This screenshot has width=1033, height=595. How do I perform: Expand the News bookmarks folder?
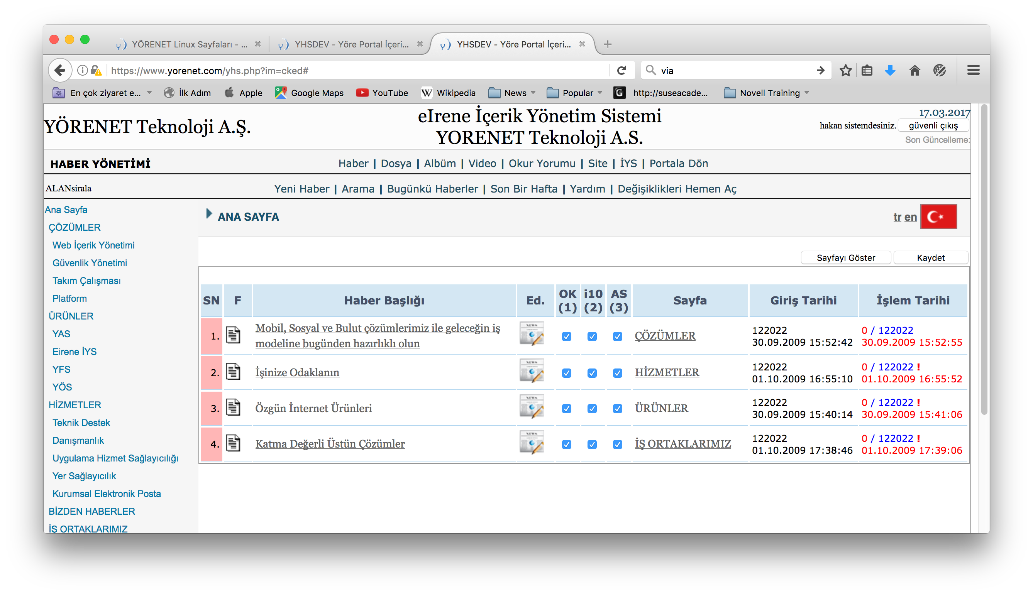[511, 93]
